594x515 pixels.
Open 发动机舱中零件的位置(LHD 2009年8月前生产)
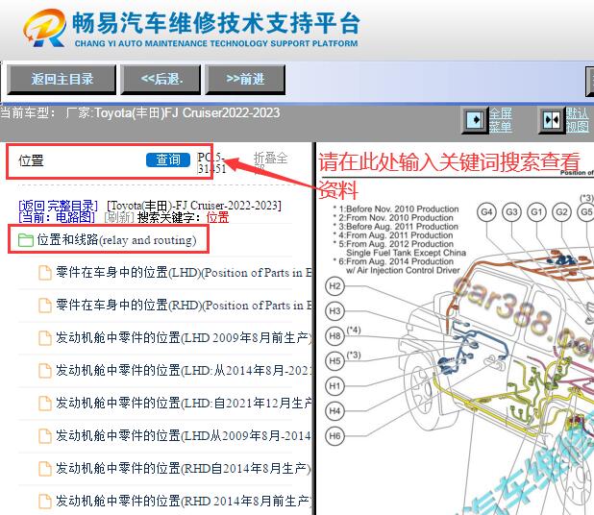pyautogui.click(x=185, y=338)
